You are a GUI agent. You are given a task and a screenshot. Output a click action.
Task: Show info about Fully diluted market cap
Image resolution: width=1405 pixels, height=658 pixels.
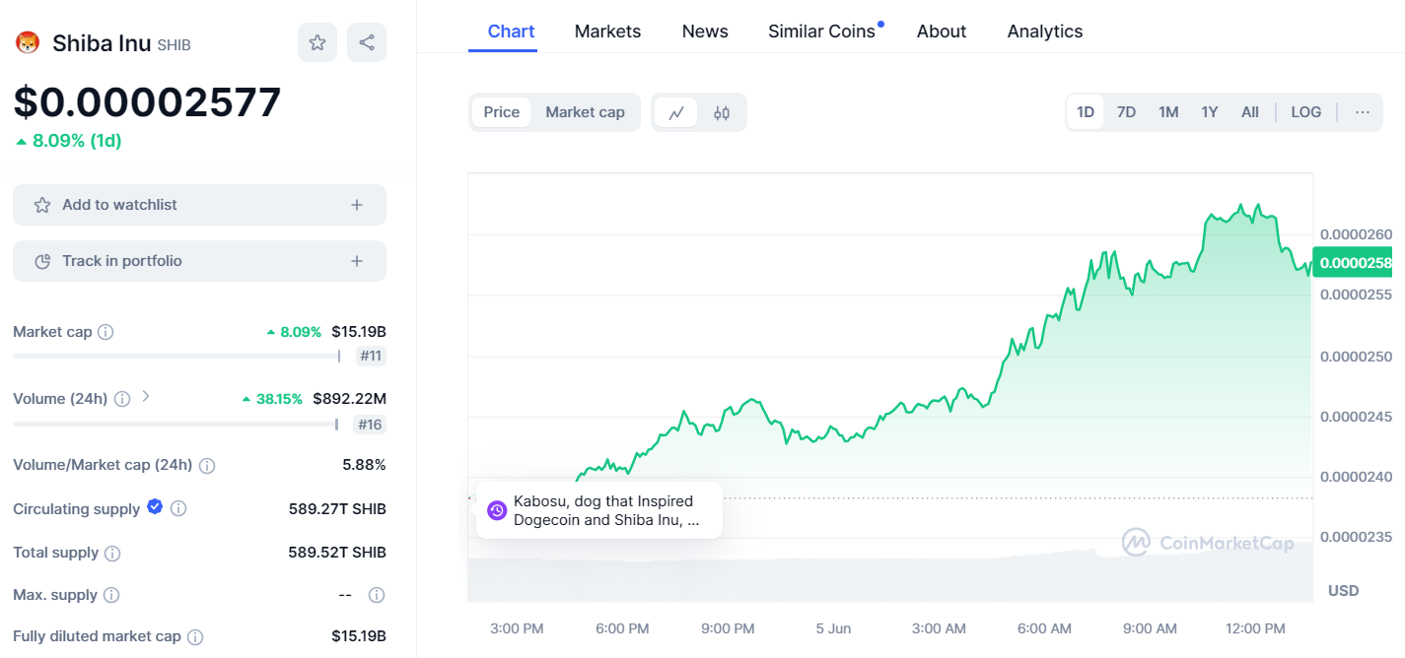pyautogui.click(x=195, y=637)
